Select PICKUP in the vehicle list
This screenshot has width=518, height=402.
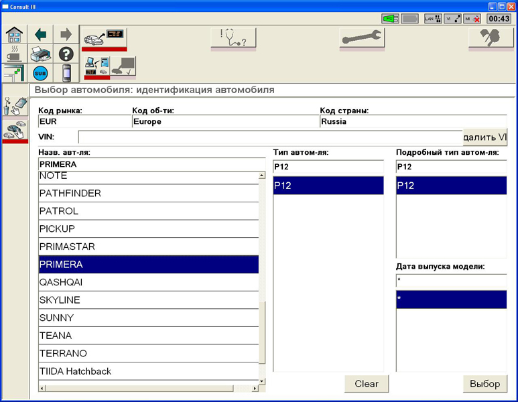coord(149,229)
